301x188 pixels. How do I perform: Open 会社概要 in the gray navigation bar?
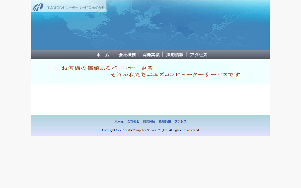pyautogui.click(x=127, y=55)
